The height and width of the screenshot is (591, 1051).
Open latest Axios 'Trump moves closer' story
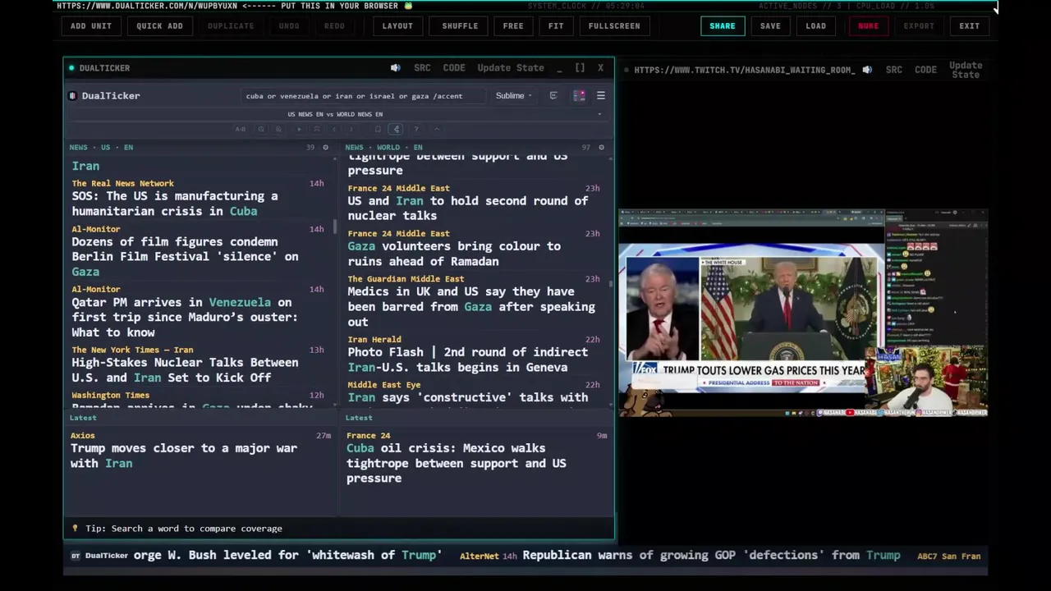pyautogui.click(x=184, y=456)
